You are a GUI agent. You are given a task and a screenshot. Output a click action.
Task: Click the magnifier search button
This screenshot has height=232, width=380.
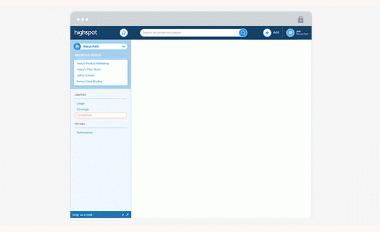point(243,33)
